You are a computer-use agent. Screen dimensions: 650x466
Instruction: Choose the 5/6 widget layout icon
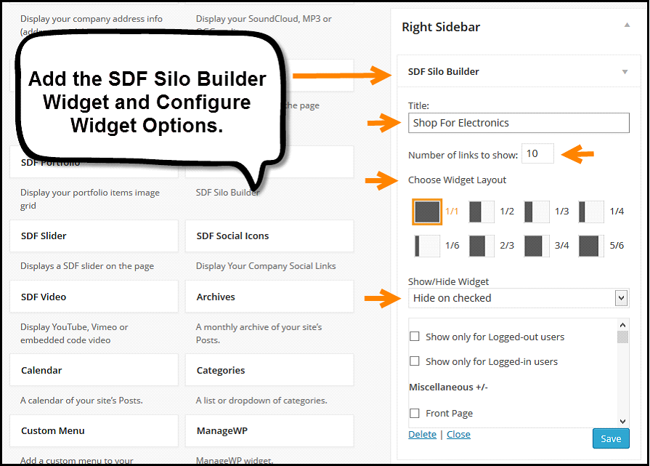click(x=591, y=246)
